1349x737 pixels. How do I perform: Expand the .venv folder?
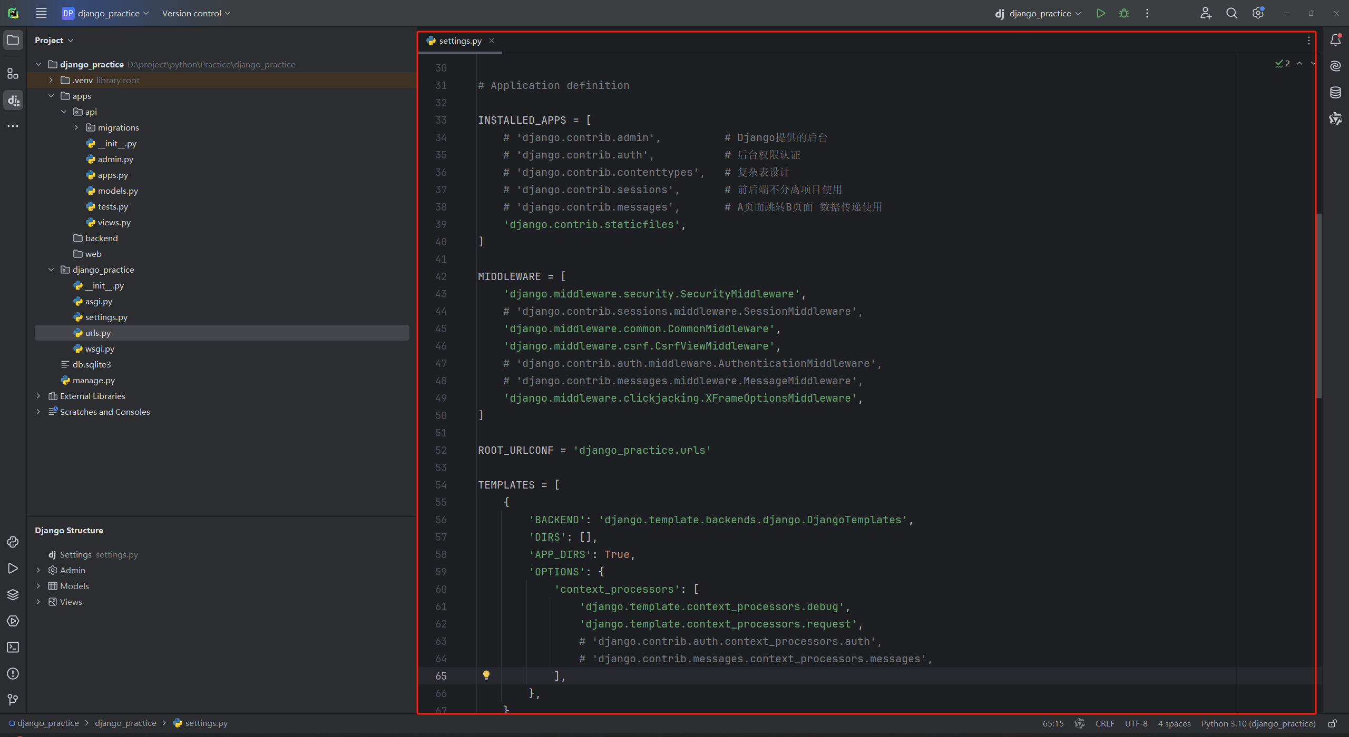51,80
